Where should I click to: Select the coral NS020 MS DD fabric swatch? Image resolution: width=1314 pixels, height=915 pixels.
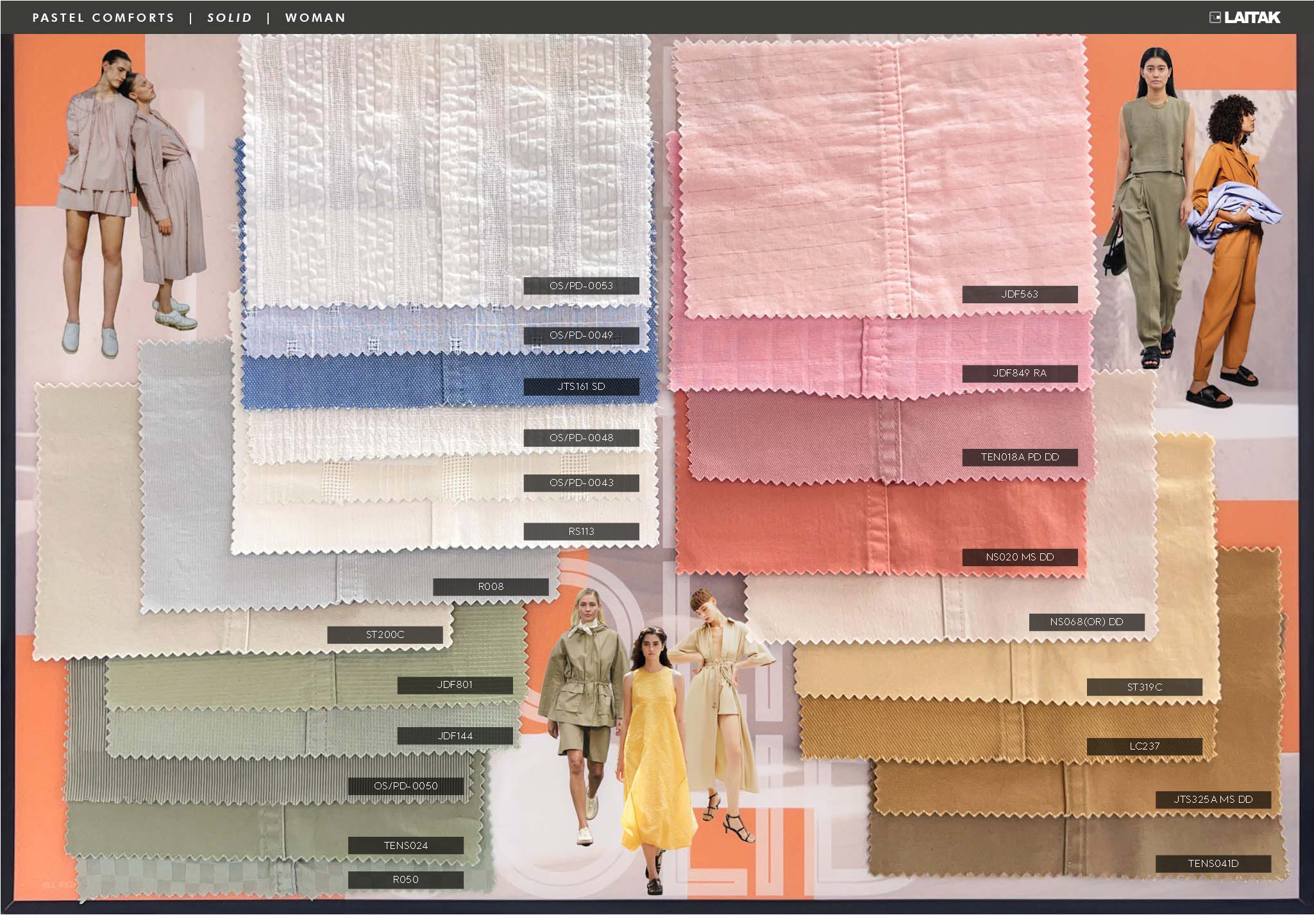[802, 526]
